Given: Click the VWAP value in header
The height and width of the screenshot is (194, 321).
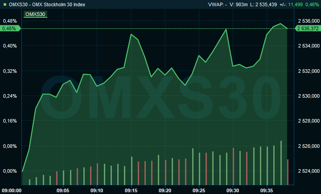Looking at the screenshot, I should tap(218, 4).
